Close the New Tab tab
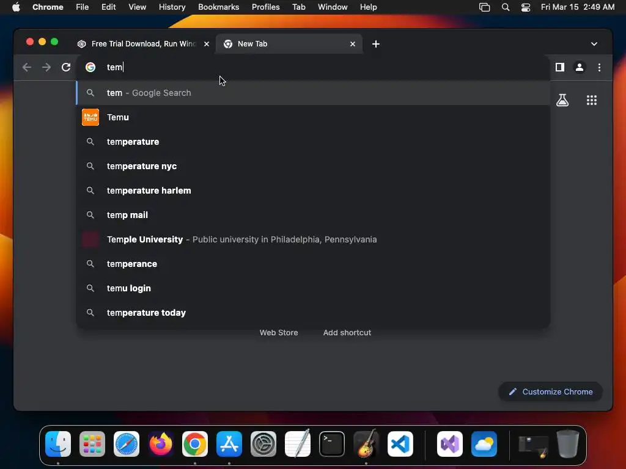The width and height of the screenshot is (626, 469). pos(353,44)
